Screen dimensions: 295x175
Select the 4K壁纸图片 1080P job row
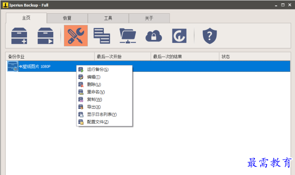[148, 66]
